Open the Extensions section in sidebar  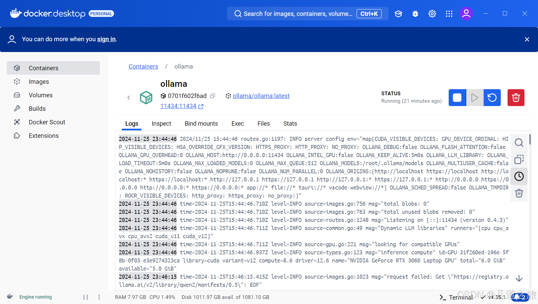click(53, 135)
